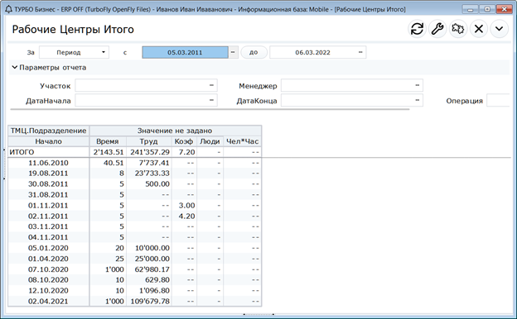Click the value 629.80

pyautogui.click(x=157, y=280)
